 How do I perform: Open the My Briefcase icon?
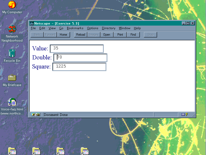tap(12, 78)
